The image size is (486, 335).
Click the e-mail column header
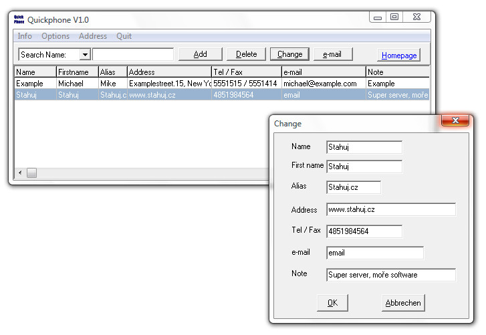tap(324, 72)
